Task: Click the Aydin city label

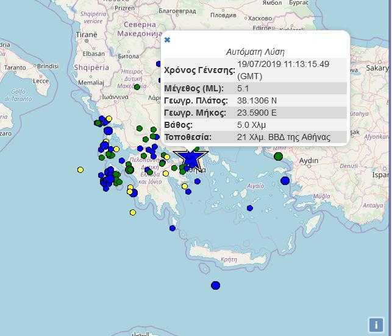Action: tap(308, 161)
